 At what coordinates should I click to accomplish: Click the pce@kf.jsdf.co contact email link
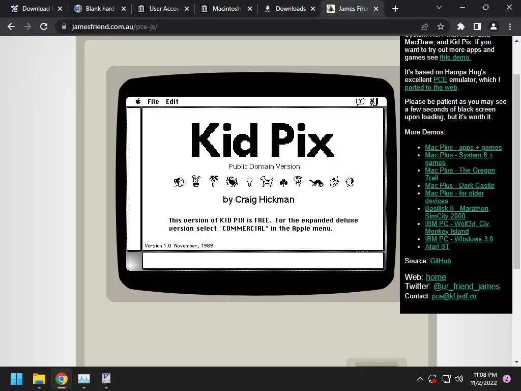(x=454, y=296)
